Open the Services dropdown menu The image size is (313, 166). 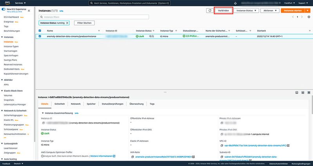coord(20,3)
